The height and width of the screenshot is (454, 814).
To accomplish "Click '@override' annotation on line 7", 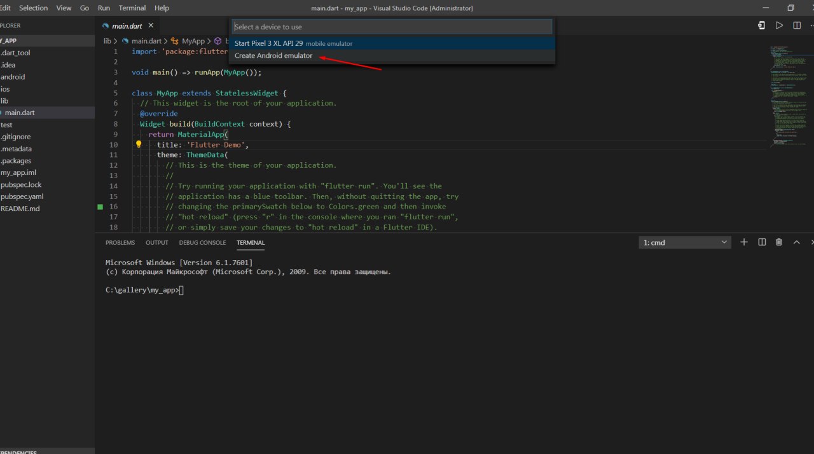I will pyautogui.click(x=159, y=113).
